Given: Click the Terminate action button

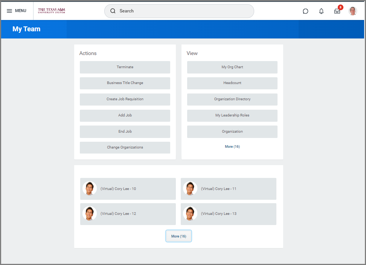Looking at the screenshot, I should point(125,67).
